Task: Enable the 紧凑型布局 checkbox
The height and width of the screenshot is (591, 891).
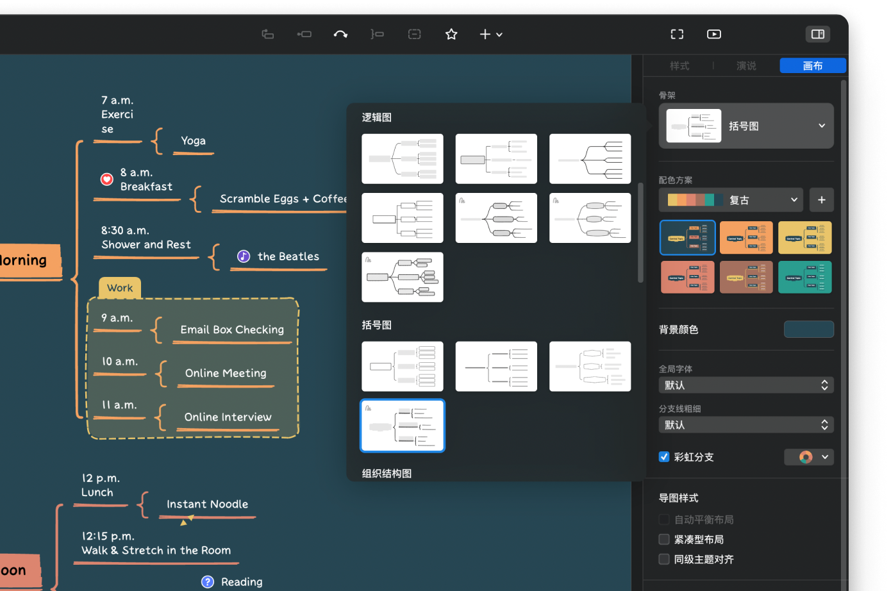Action: tap(664, 539)
